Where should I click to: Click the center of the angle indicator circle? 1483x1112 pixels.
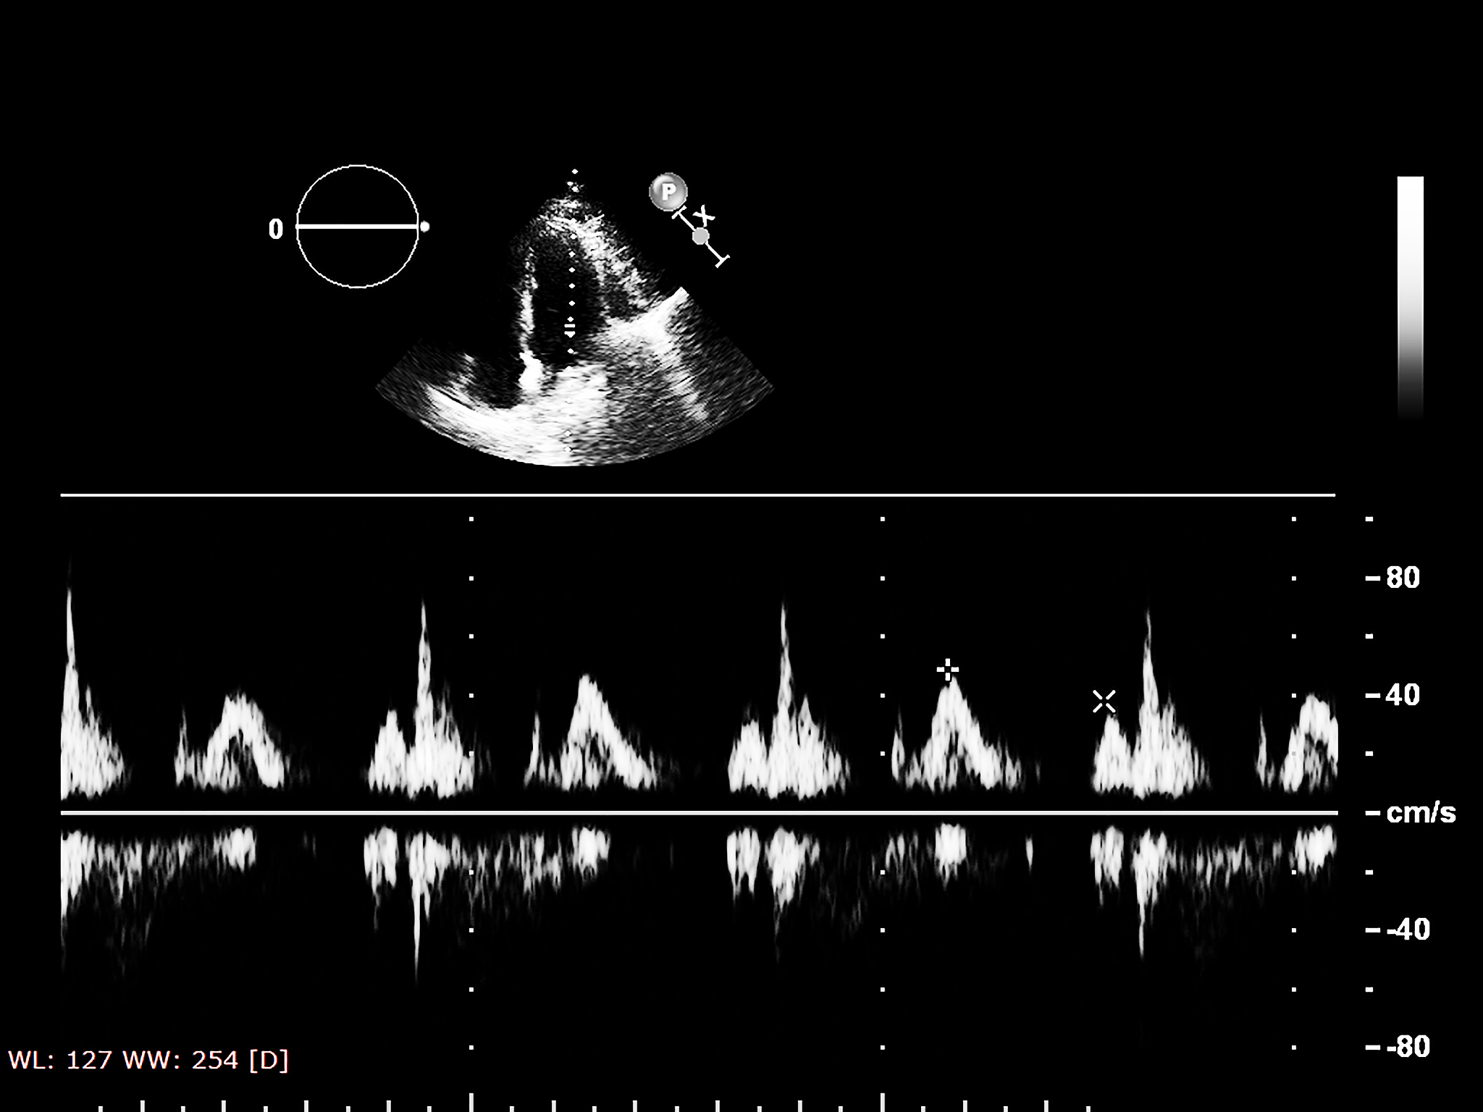[x=357, y=227]
